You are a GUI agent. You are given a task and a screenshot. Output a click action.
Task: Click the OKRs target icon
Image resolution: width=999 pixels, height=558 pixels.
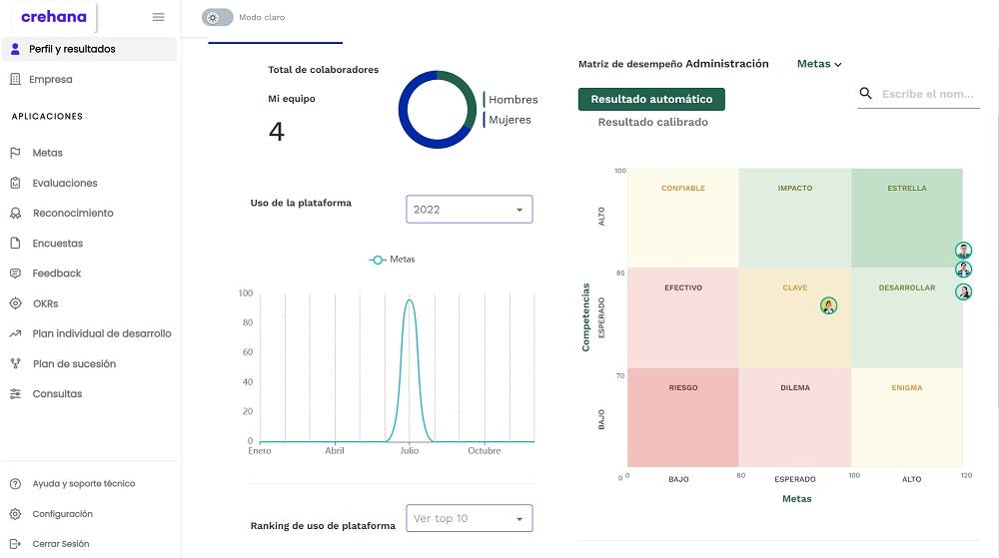pos(15,303)
